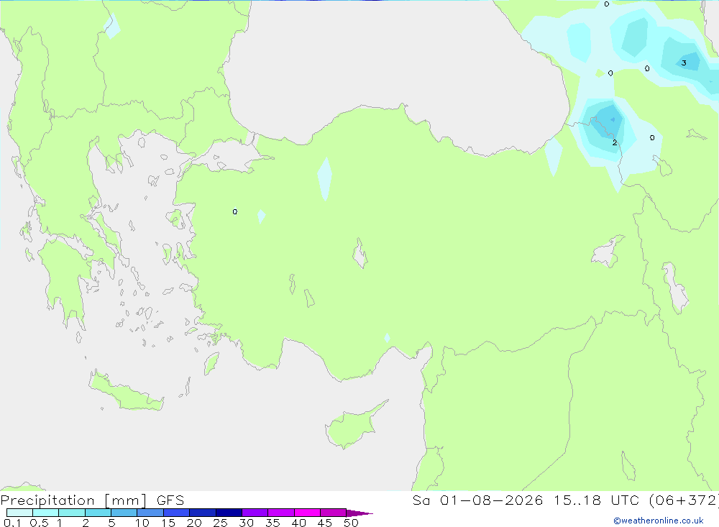Click the 'Sa 01-08-2026 15..18 UTC' forecast time

(x=526, y=500)
